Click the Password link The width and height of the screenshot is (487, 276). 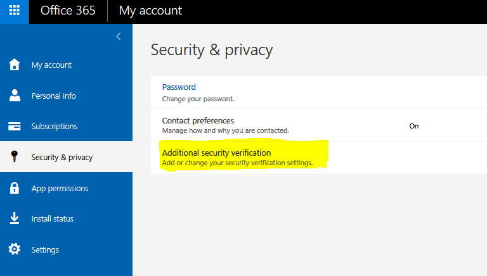tap(179, 87)
